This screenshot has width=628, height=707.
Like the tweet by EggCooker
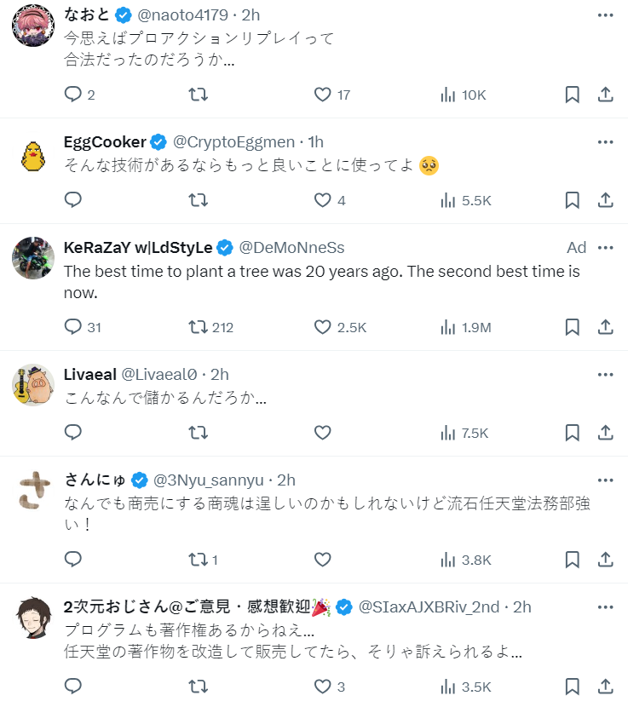(322, 200)
